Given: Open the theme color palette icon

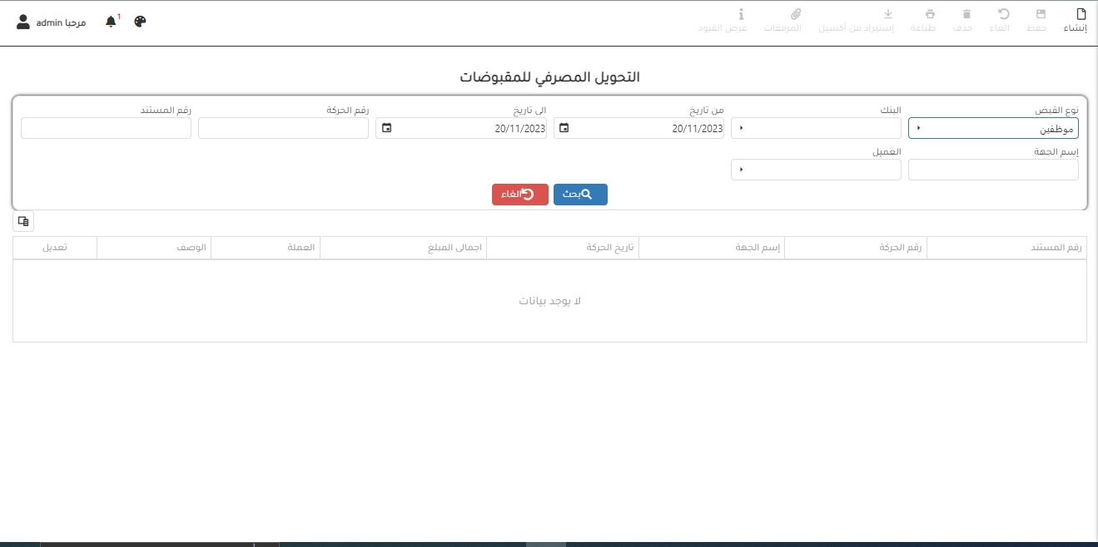Looking at the screenshot, I should tap(140, 22).
